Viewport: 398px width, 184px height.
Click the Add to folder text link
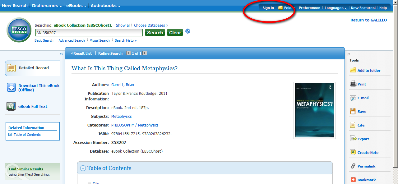tap(369, 71)
